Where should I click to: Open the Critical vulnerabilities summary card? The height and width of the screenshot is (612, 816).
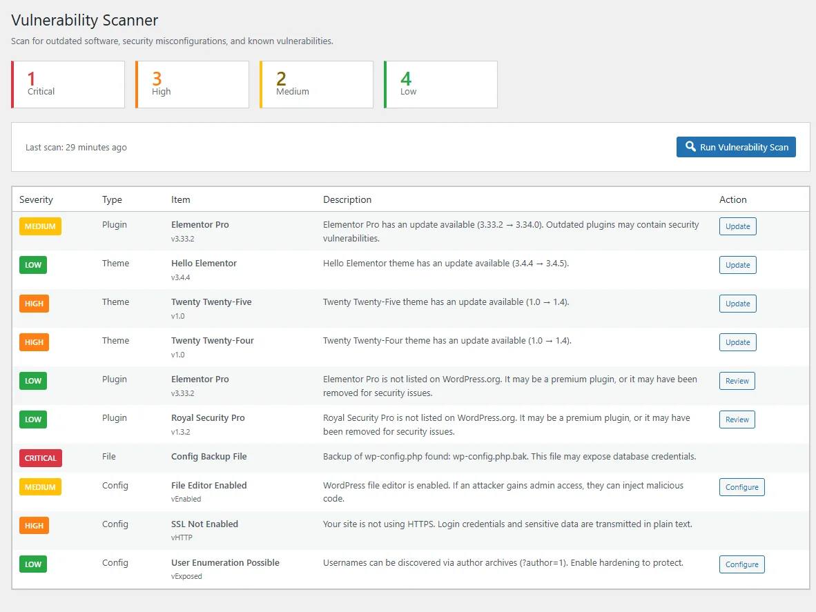(x=67, y=84)
